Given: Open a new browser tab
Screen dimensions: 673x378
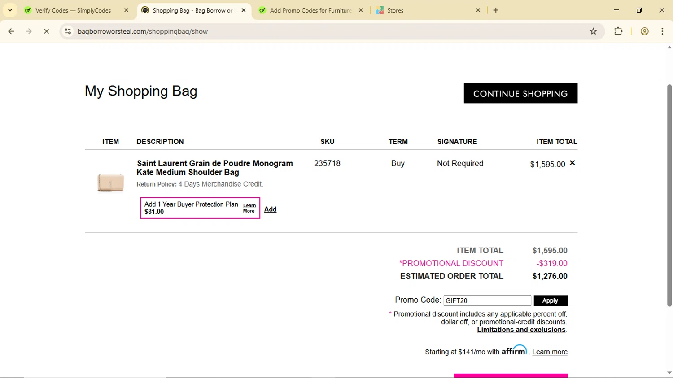Looking at the screenshot, I should point(496,10).
